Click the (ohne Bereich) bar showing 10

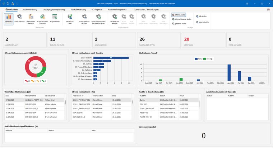click(111, 58)
